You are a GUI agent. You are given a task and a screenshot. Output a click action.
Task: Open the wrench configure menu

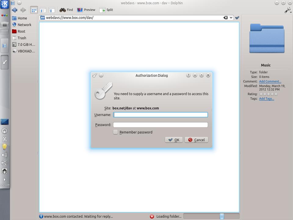288,10
